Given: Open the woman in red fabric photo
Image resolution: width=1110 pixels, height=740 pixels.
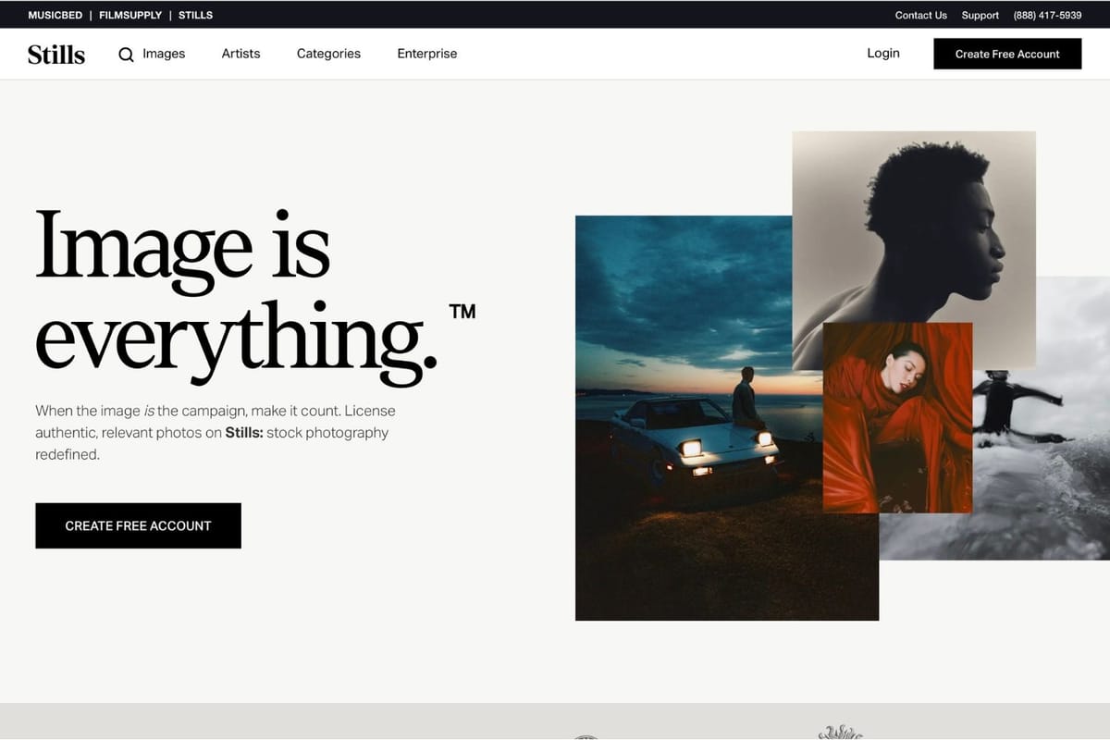Looking at the screenshot, I should click(897, 416).
